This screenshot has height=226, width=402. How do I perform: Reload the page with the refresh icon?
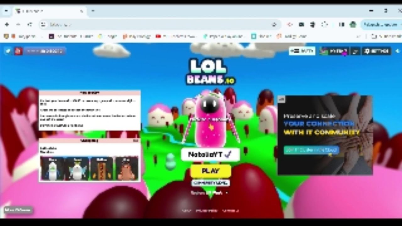pos(30,24)
